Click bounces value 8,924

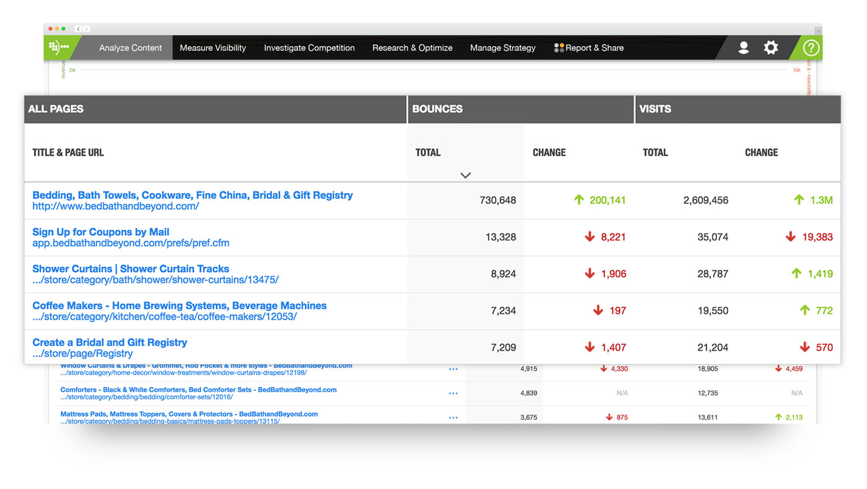503,274
